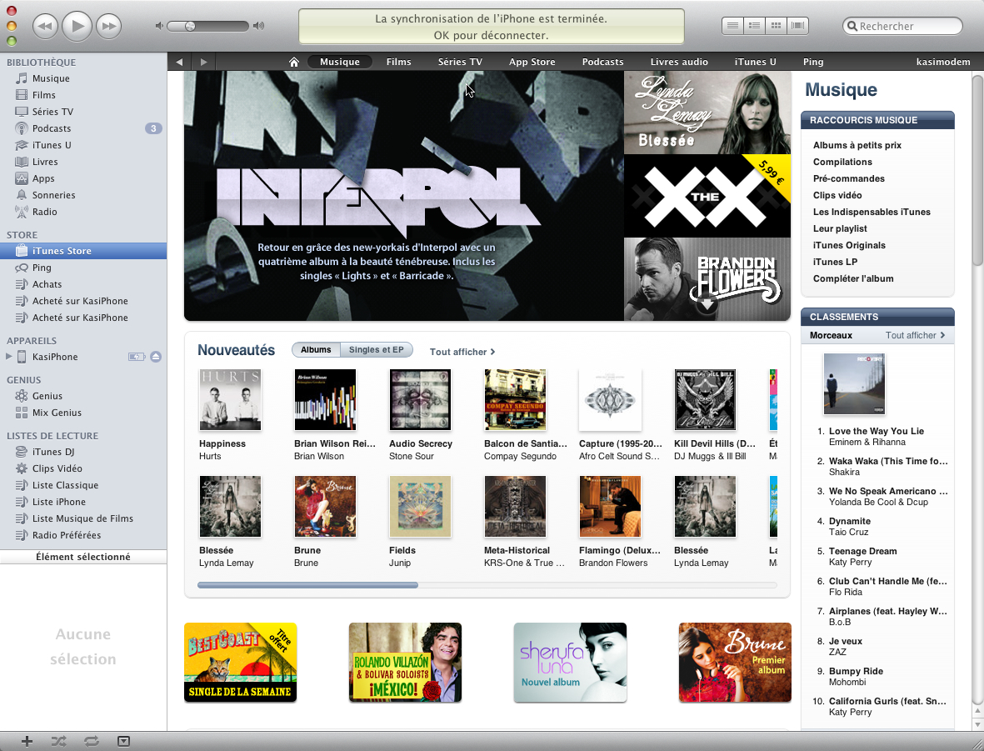This screenshot has width=984, height=751.
Task: Select the Albums segment in Nouveautés
Action: pos(316,350)
